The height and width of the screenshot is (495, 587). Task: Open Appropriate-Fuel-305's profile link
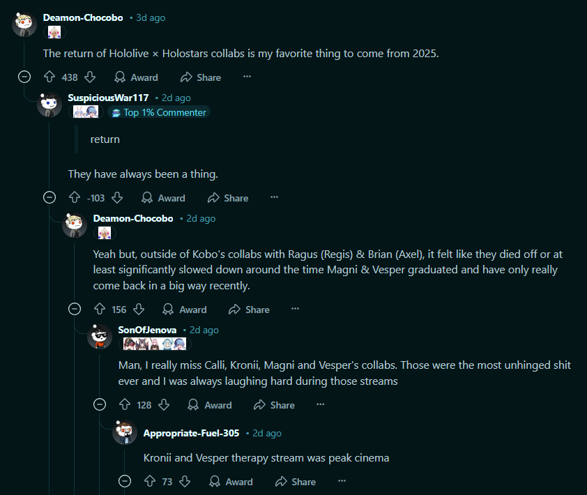tap(191, 433)
